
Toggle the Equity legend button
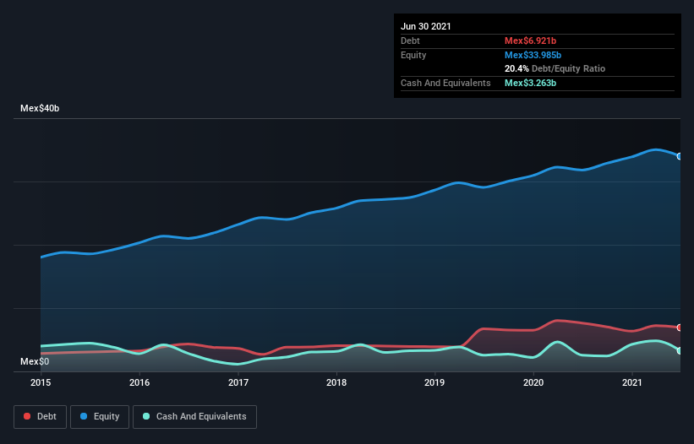tap(100, 417)
